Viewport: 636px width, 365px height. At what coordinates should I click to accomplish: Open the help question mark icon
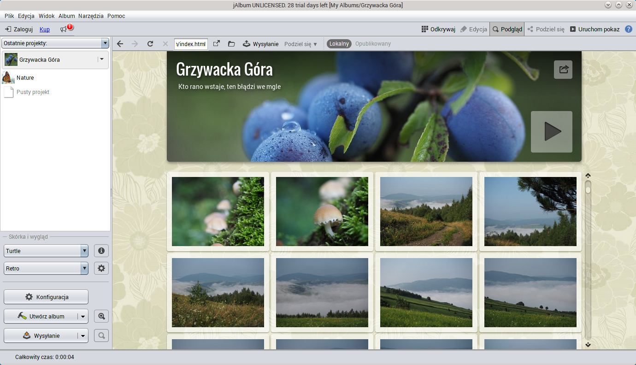pyautogui.click(x=629, y=29)
